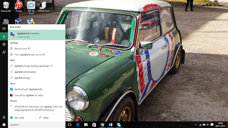
Task: Open the Settings gear in search sidebar
Action: [4, 44]
